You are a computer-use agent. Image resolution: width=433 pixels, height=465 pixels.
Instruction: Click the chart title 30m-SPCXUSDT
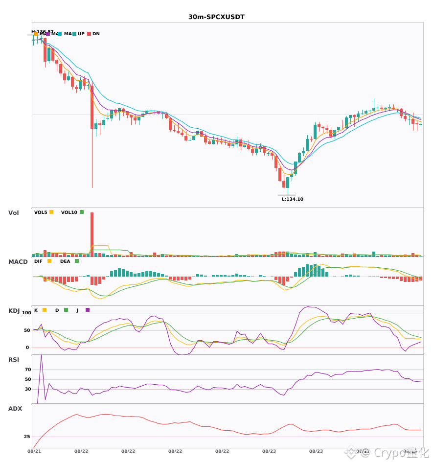coord(216,17)
